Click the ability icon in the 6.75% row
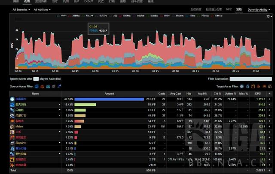The width and height of the screenshot is (275, 174). pos(12,121)
